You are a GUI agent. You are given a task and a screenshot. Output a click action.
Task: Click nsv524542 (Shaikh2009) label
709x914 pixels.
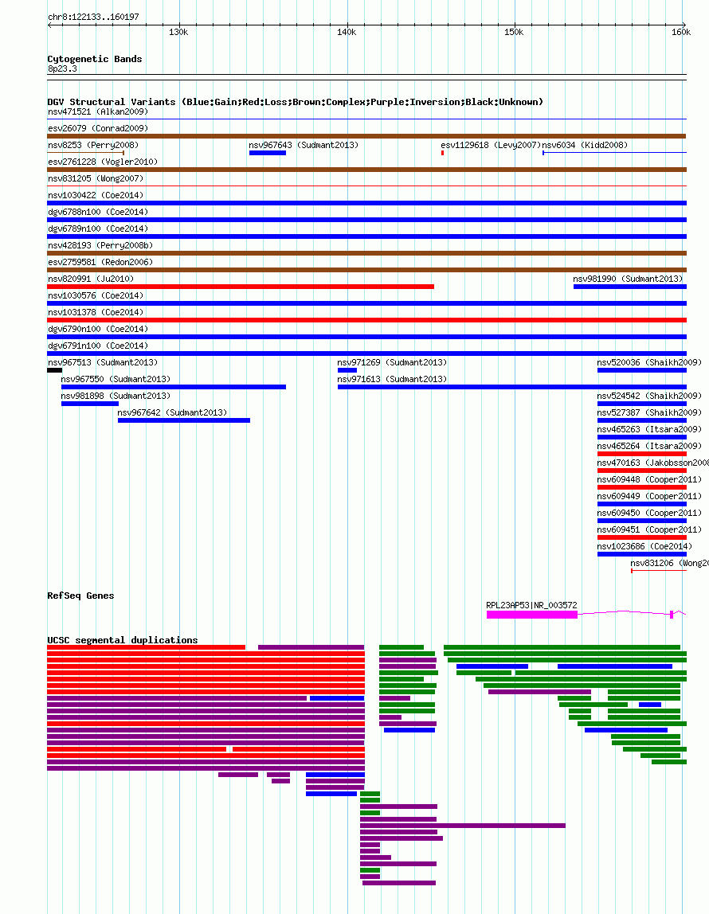649,396
